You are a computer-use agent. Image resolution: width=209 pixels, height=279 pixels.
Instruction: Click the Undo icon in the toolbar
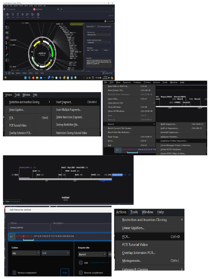tap(13, 15)
